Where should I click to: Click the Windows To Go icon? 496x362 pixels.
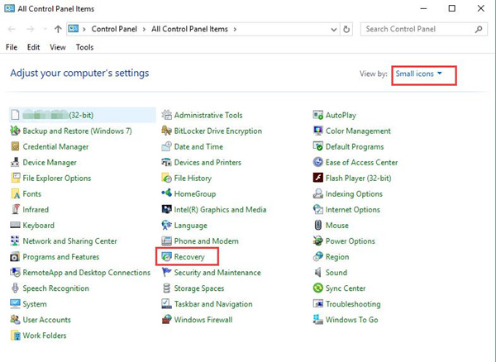318,320
